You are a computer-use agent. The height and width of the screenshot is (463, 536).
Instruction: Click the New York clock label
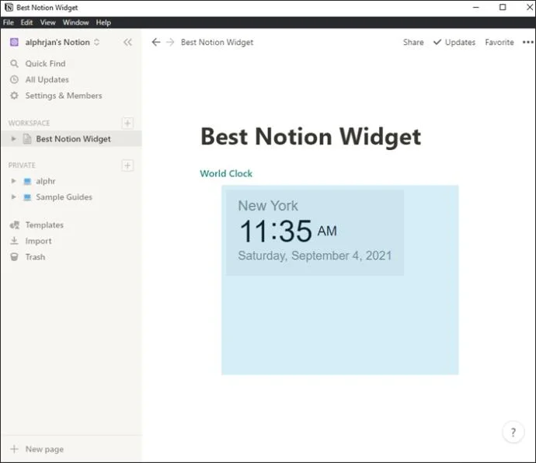[268, 206]
